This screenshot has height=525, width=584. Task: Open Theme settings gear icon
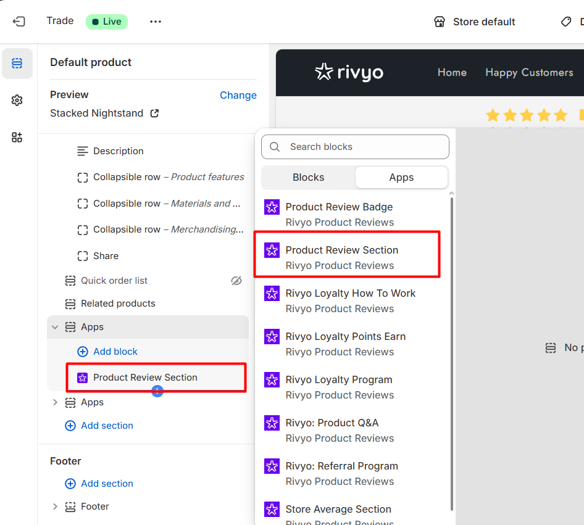click(17, 100)
